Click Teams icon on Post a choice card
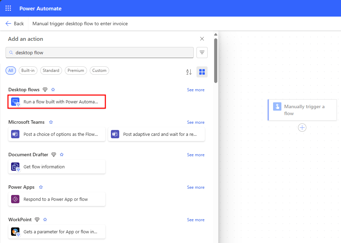Screen dimensions: 341x243 pos(15,134)
